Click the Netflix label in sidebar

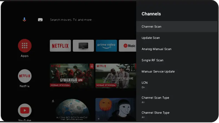(x=25, y=86)
